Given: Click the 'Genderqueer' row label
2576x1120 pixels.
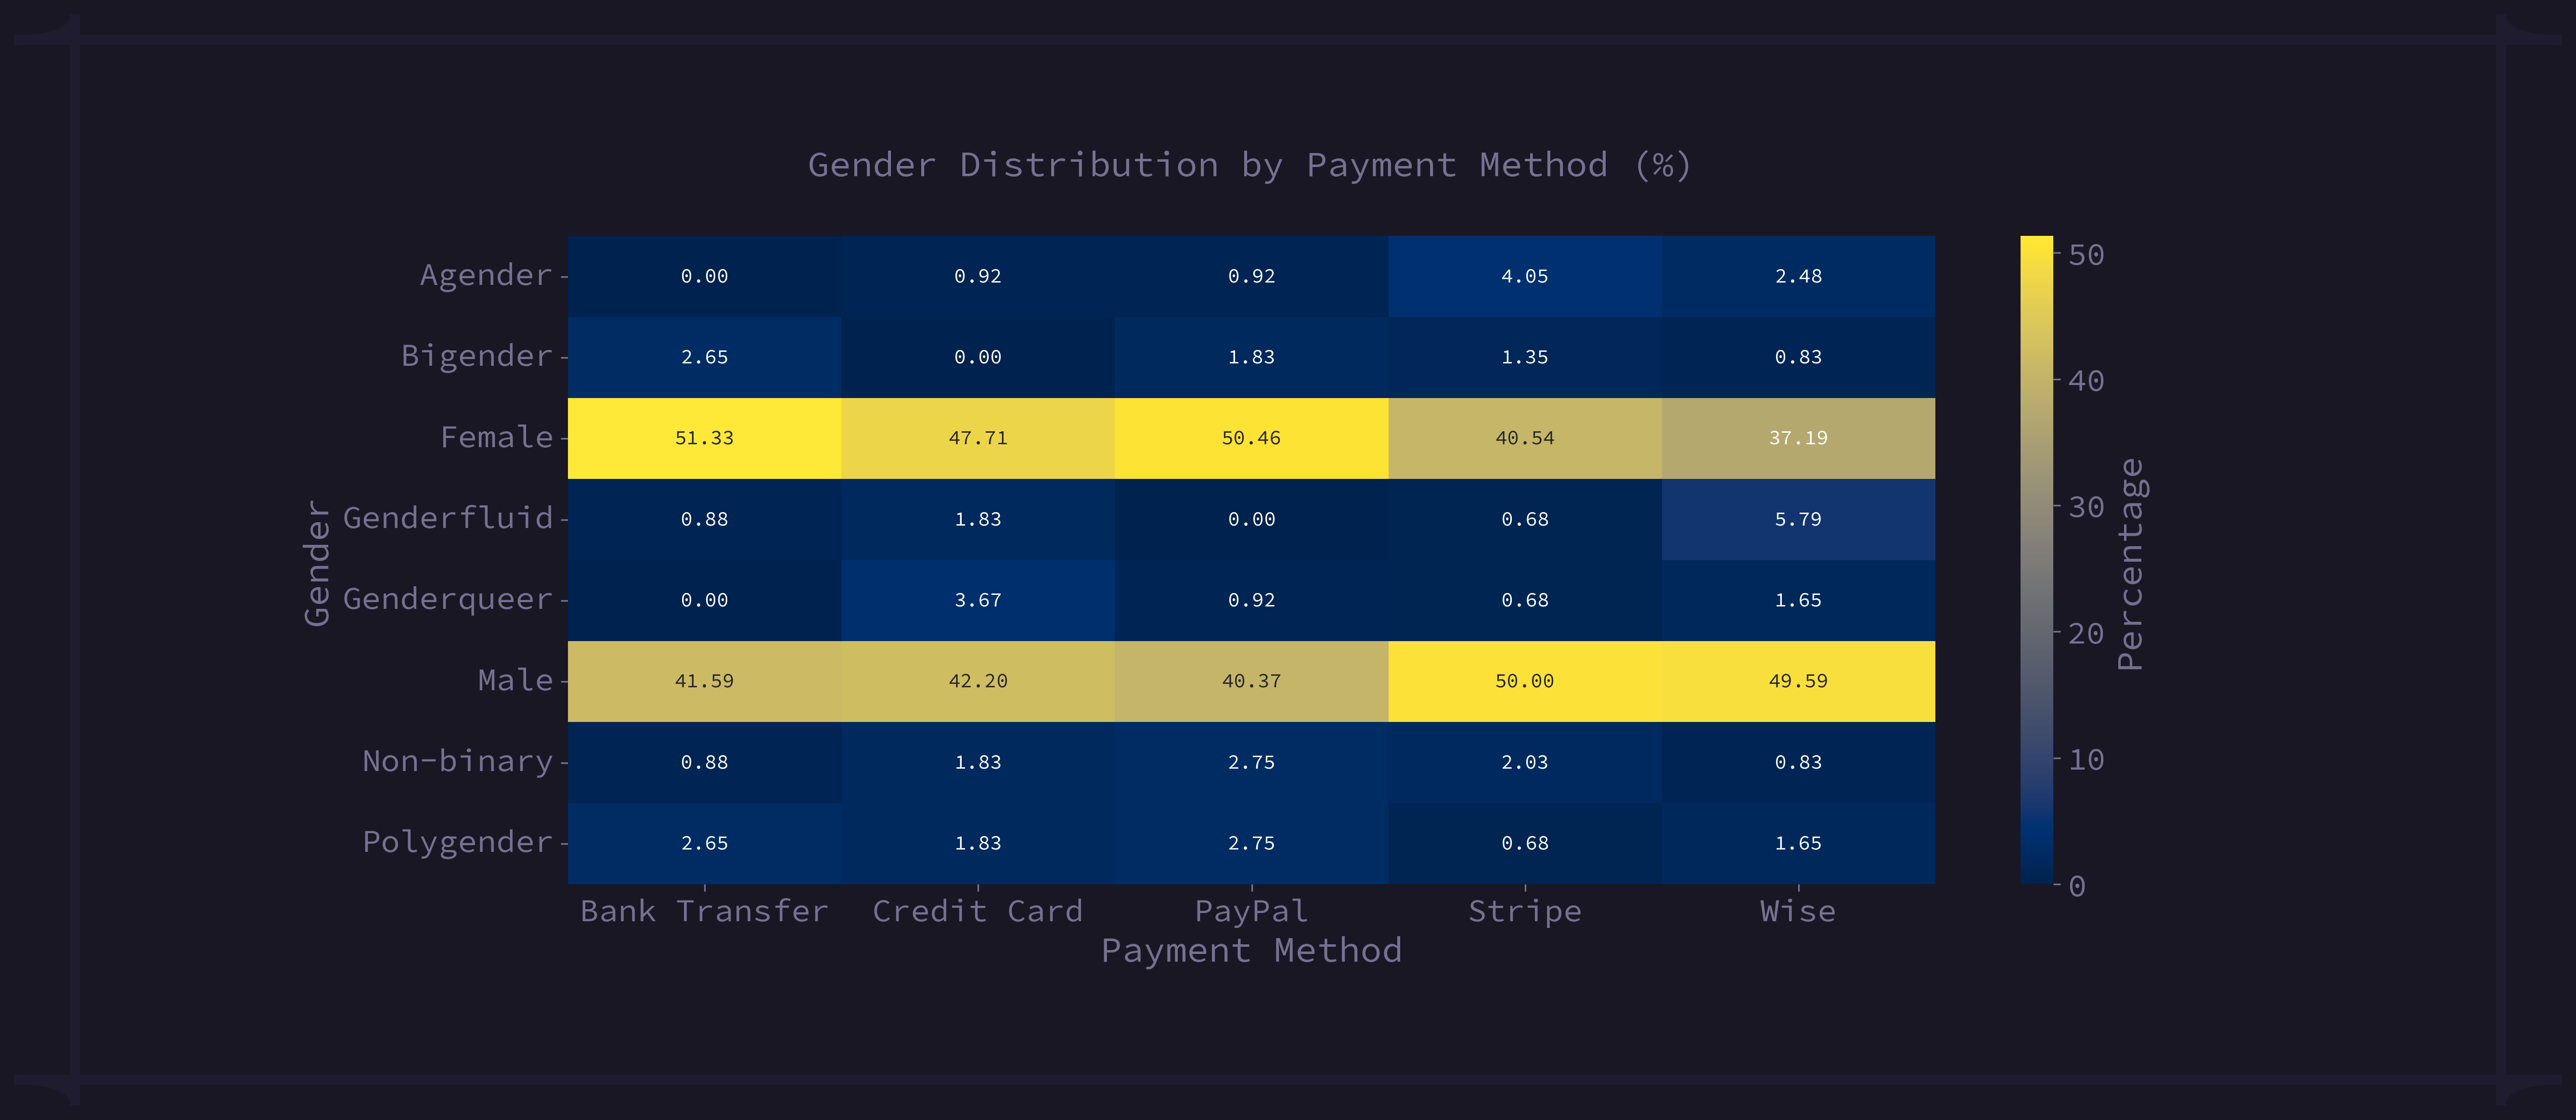Looking at the screenshot, I should [448, 599].
